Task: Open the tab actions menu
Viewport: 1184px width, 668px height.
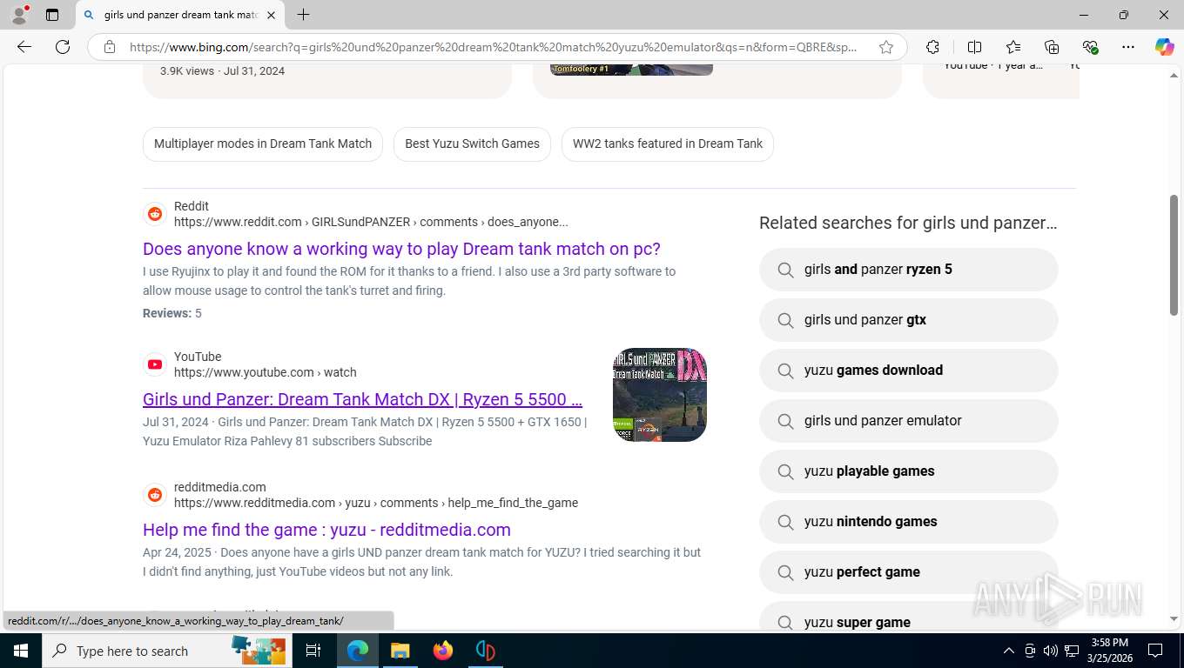Action: coord(52,15)
